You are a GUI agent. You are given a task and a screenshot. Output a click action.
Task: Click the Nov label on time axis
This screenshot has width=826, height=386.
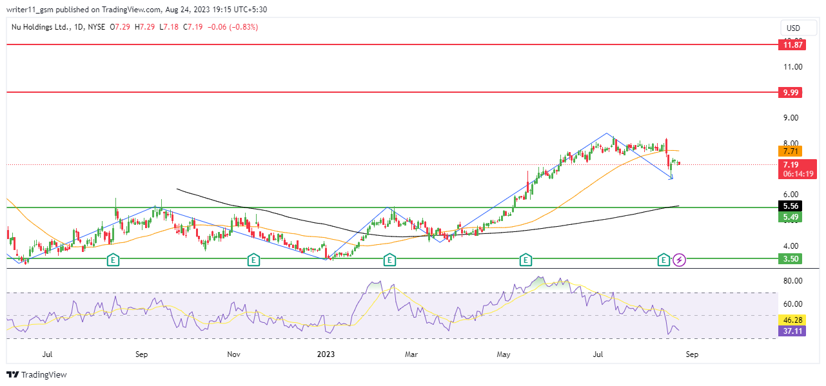point(233,354)
